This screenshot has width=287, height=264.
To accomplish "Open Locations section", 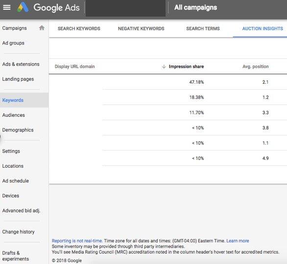I will tap(13, 166).
